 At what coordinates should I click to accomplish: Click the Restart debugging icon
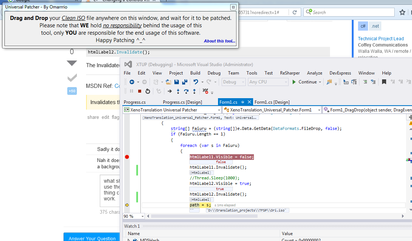click(148, 91)
